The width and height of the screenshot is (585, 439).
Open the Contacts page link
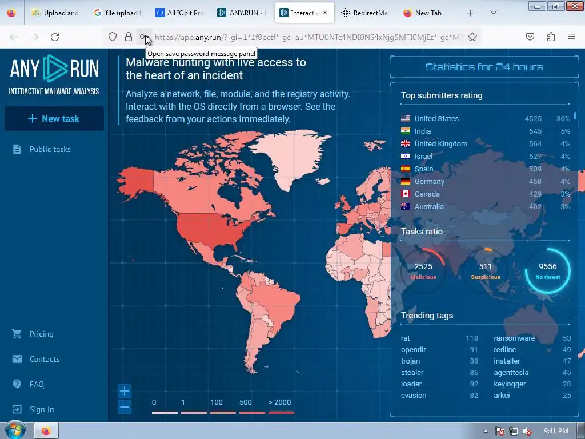click(45, 359)
